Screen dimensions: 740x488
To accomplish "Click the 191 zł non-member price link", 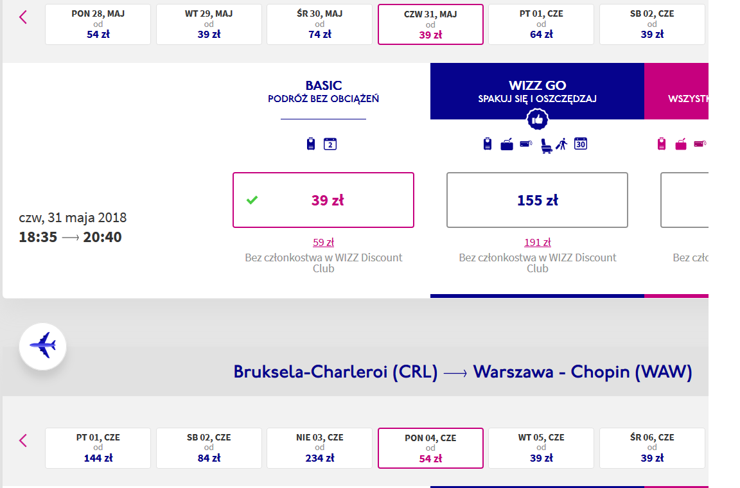I will coord(538,243).
